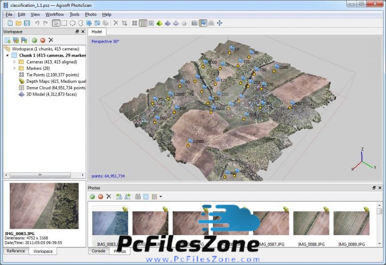Open the Photo menu

click(90, 15)
